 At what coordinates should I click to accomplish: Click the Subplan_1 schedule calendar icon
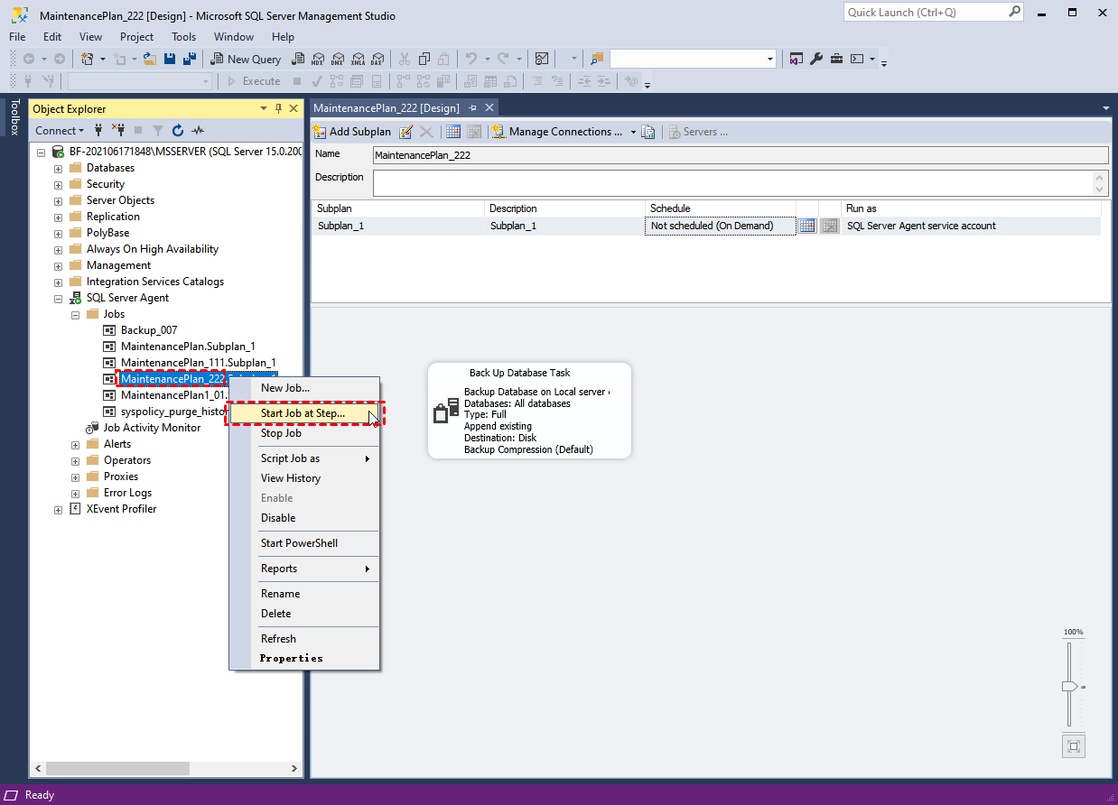tap(807, 226)
